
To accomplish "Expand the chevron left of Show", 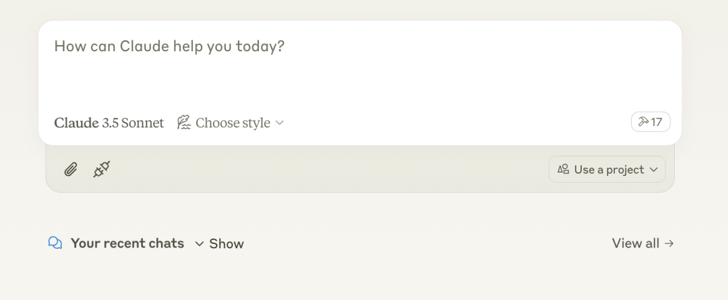I will pyautogui.click(x=200, y=243).
